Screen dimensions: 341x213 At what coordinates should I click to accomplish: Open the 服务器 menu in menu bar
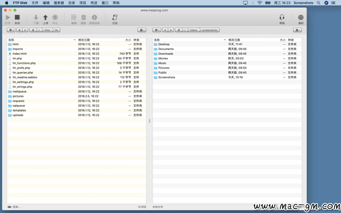tap(59, 3)
